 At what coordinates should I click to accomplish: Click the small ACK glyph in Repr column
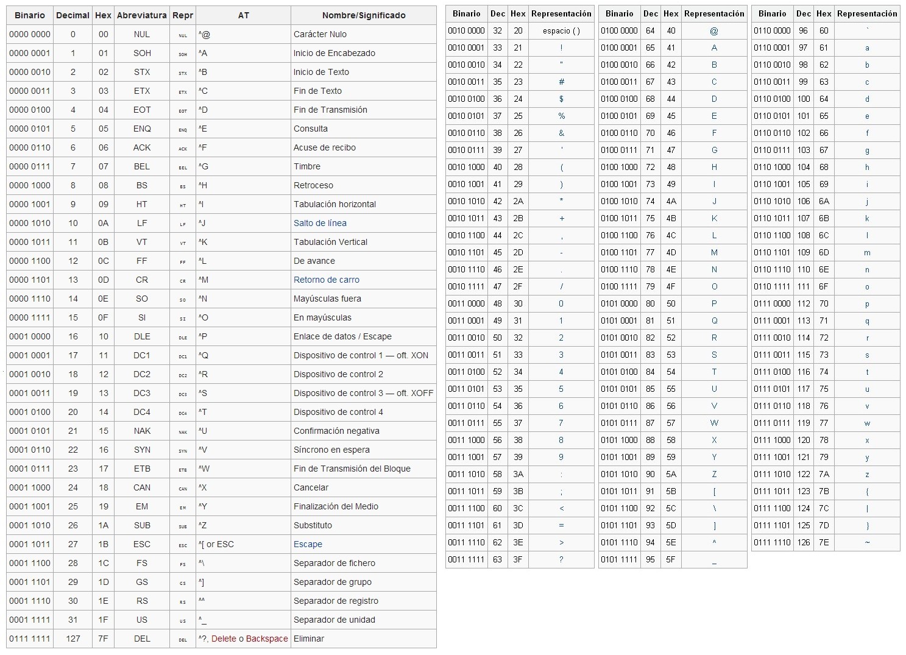183,149
